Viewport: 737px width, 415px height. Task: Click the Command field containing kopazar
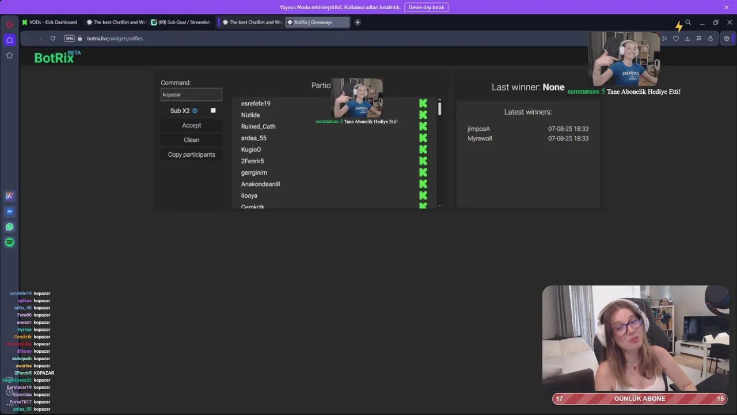(x=191, y=95)
